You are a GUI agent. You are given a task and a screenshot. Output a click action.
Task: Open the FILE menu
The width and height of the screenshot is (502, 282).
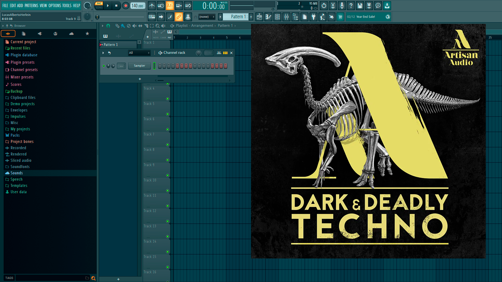pyautogui.click(x=5, y=6)
